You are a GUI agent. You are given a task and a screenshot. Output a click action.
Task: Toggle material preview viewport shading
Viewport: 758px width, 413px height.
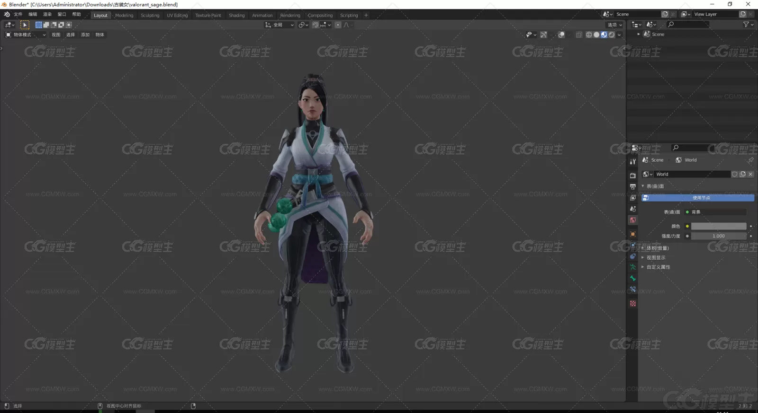(x=604, y=35)
